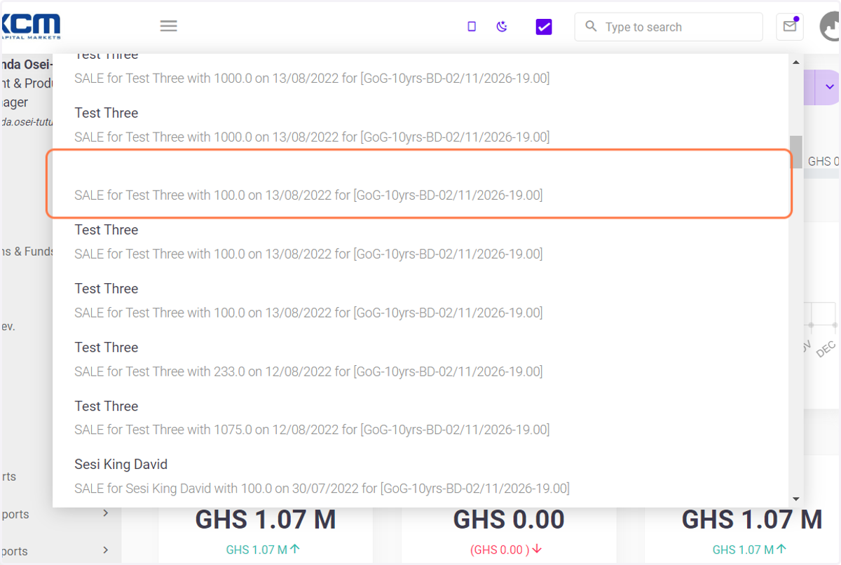Select the sale result with 1075.0 on 12/08/2022
Image resolution: width=841 pixels, height=565 pixels.
tap(312, 430)
